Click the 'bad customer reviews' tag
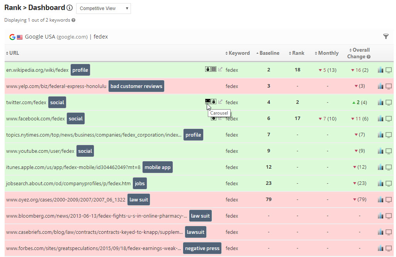Image resolution: width=396 pixels, height=257 pixels. 136,86
